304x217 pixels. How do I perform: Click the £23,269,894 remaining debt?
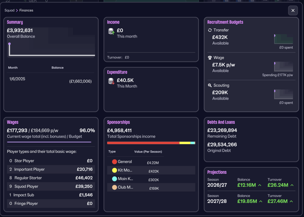pyautogui.click(x=222, y=130)
